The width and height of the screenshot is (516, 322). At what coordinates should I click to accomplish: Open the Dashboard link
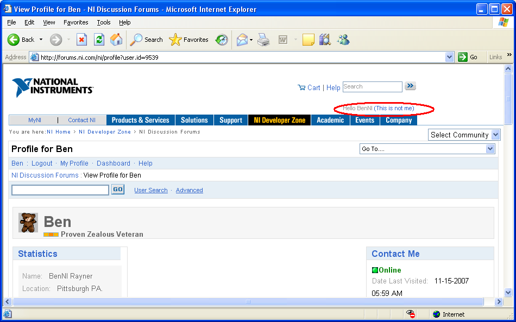point(113,163)
